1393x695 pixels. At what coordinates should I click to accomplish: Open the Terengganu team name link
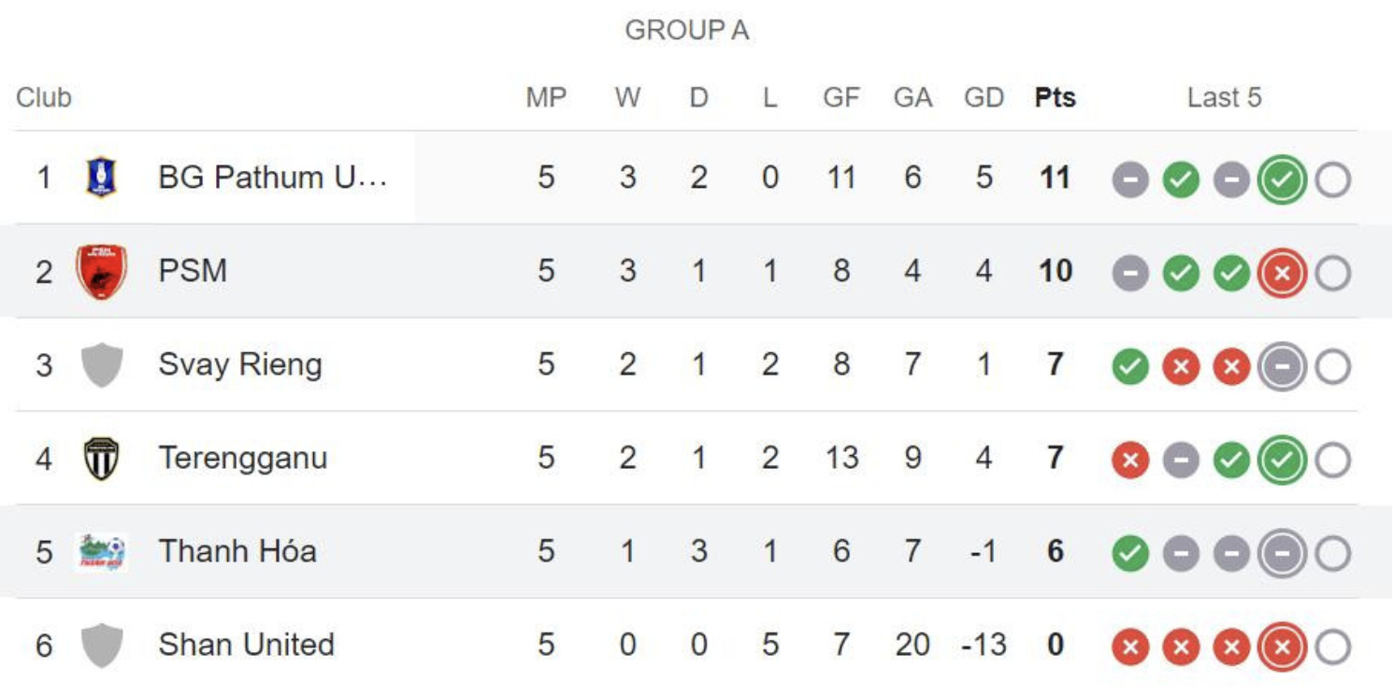(x=243, y=458)
